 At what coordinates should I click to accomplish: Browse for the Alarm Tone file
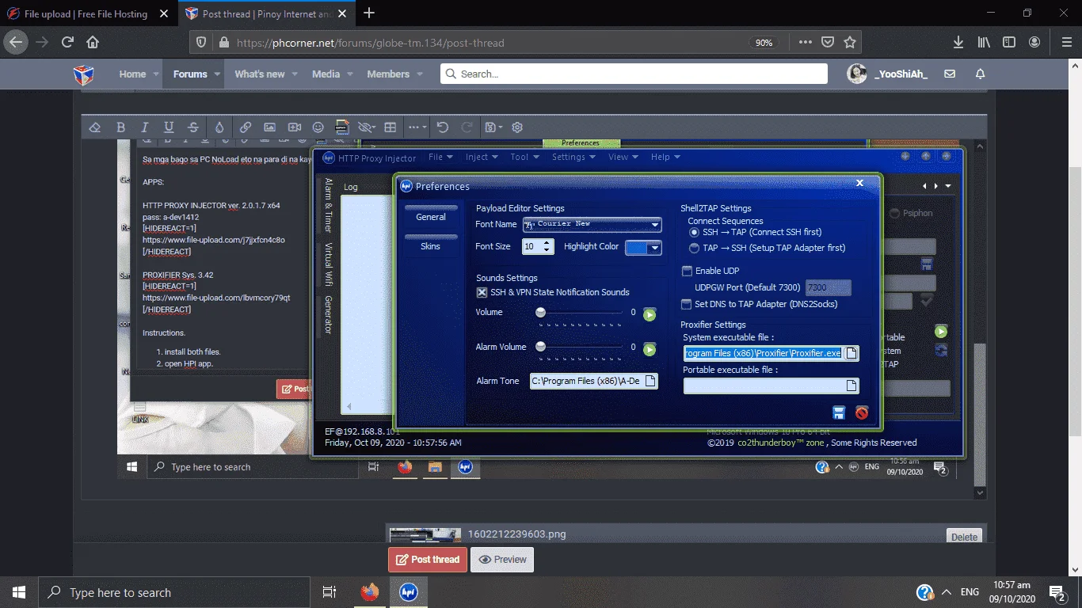(650, 381)
